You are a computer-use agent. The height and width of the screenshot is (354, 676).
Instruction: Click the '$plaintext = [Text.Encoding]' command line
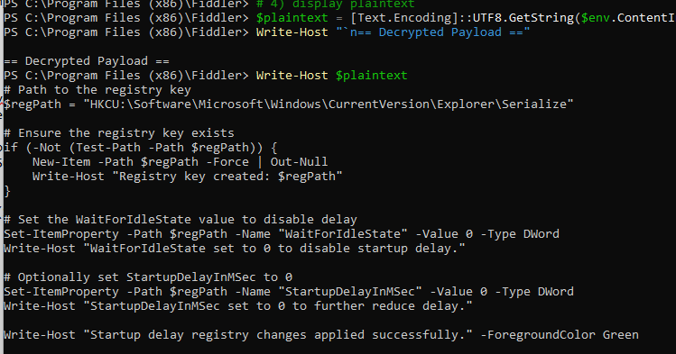339,18
